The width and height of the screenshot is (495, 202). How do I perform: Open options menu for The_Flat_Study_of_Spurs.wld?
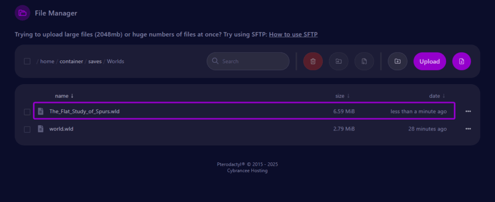(467, 112)
